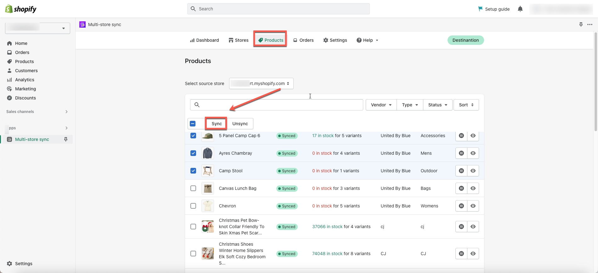598x273 pixels.
Task: View Christmas Pet Bow-knot Collar via eye icon
Action: pos(473,227)
